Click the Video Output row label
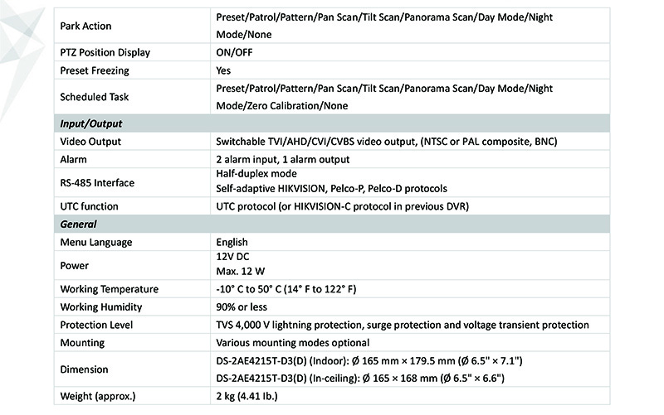664x415 pixels. (90, 142)
